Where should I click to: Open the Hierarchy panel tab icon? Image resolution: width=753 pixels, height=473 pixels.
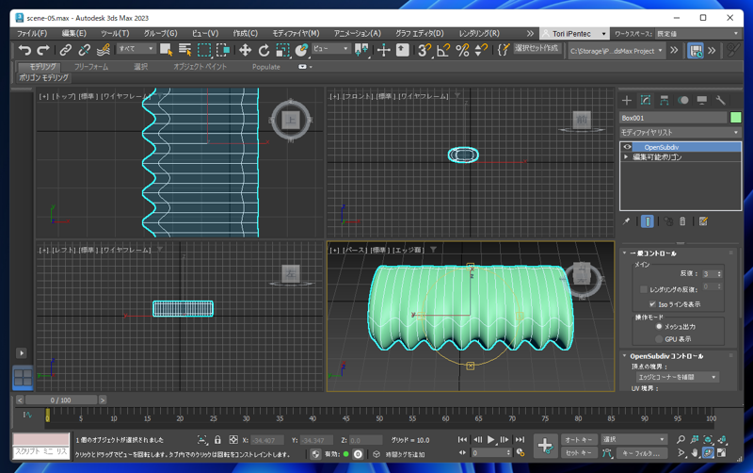[665, 100]
